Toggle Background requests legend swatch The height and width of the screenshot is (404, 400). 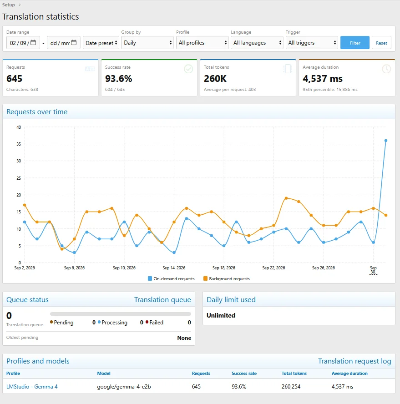[x=205, y=278]
